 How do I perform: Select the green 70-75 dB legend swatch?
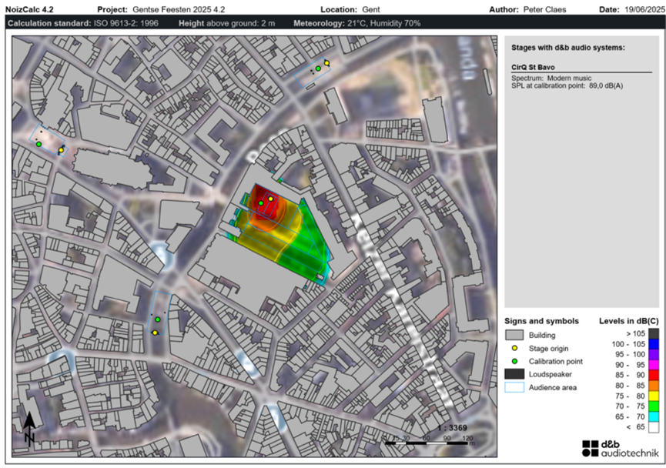tap(653, 406)
